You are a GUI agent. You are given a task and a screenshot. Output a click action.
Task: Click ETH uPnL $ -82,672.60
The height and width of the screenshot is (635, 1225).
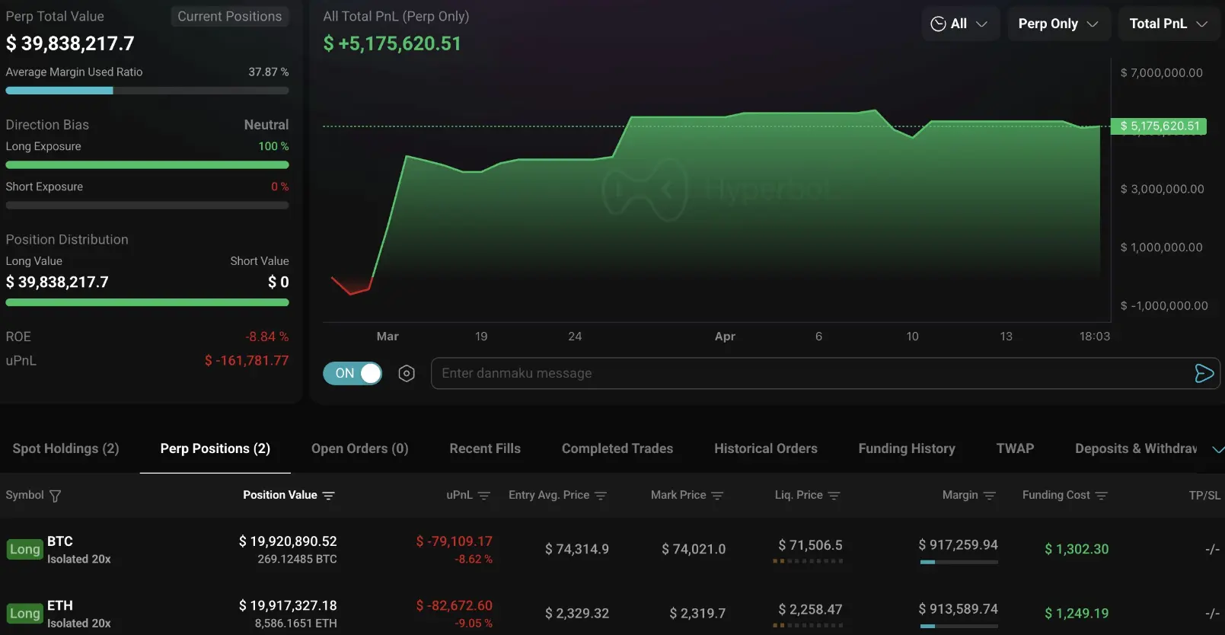[x=455, y=605]
